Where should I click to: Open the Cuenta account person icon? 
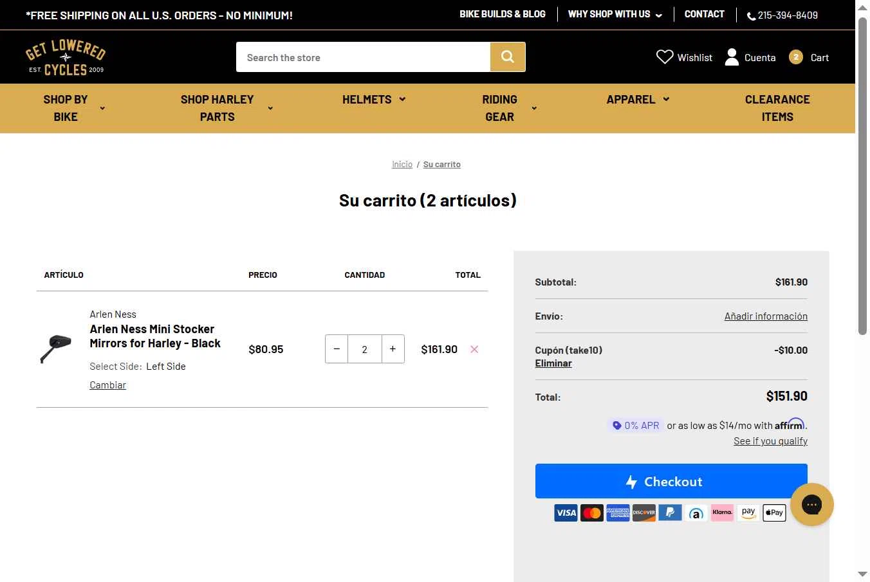732,57
